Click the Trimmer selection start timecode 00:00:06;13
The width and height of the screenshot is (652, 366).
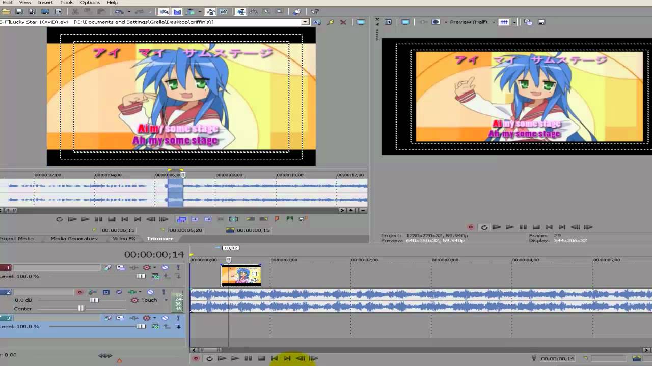pyautogui.click(x=118, y=230)
